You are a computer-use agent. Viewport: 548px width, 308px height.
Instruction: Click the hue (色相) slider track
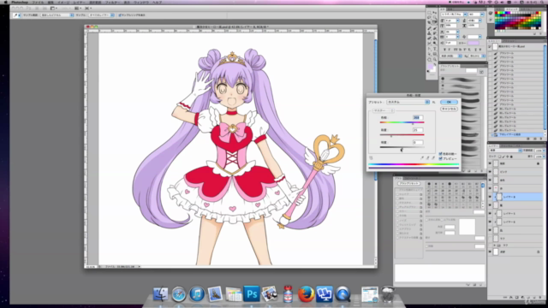[402, 122]
